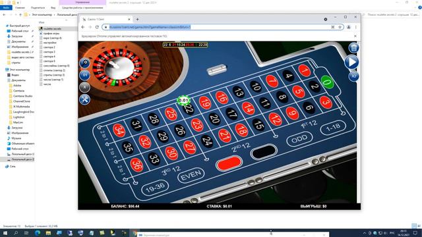
Task: Bet on black number 35
Action: [x=127, y=147]
